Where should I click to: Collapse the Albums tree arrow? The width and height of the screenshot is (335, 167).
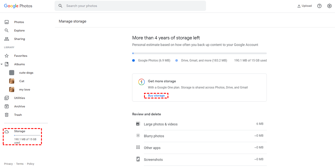pos(2,64)
